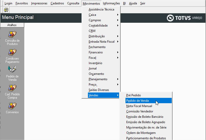Select CRM from Movimentos menu

click(x=104, y=31)
